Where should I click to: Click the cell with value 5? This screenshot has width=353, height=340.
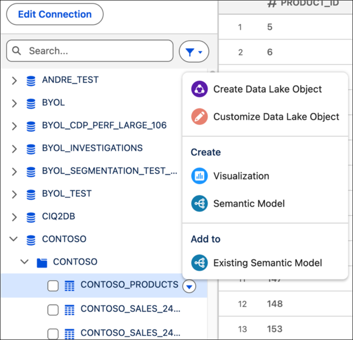pyautogui.click(x=270, y=27)
